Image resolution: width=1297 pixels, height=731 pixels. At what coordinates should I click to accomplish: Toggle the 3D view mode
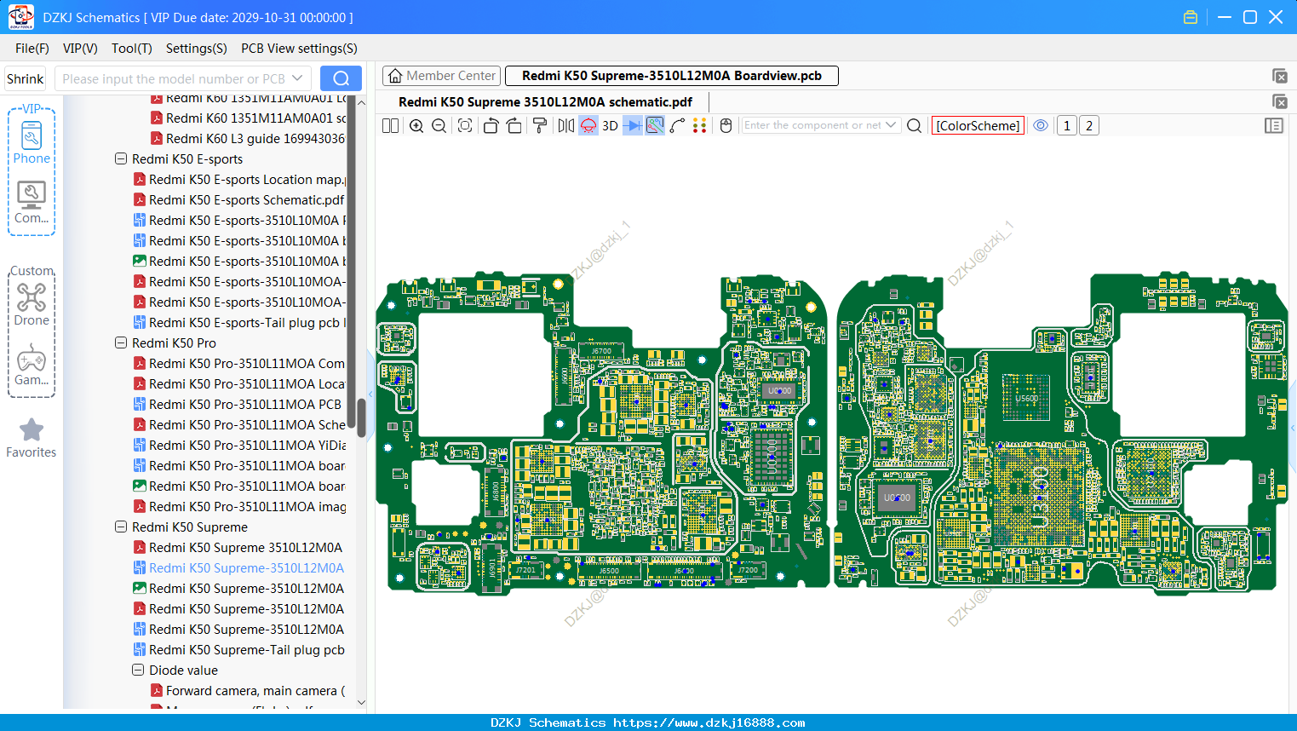coord(610,126)
